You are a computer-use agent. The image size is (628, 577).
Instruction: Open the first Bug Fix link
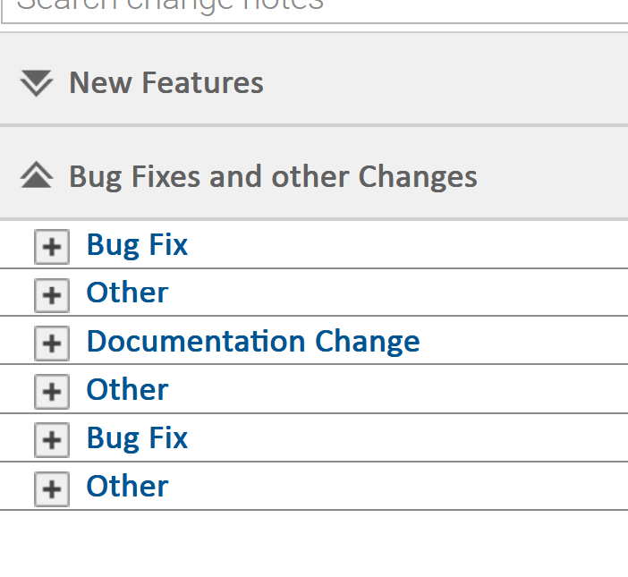[137, 245]
